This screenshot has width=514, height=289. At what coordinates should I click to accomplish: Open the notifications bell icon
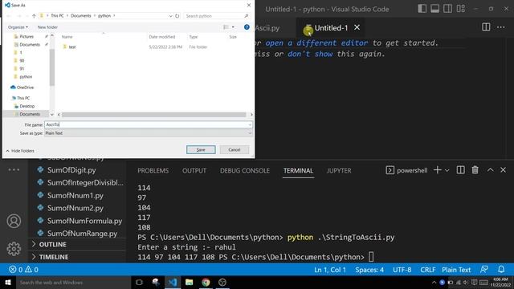coord(501,270)
